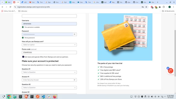This screenshot has width=176, height=99.
Task: Click '$5 in free postage' perk
Action: click(107, 67)
